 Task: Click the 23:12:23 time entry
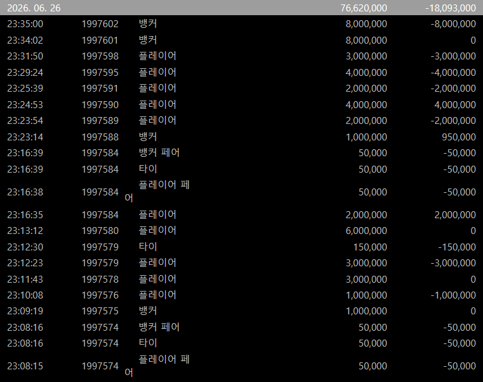click(x=25, y=263)
